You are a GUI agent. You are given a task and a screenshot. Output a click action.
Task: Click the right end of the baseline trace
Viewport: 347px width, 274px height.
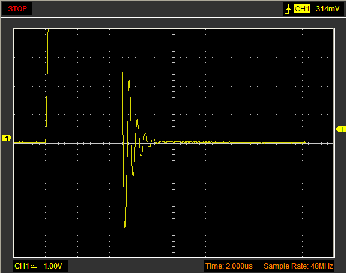tap(306, 142)
